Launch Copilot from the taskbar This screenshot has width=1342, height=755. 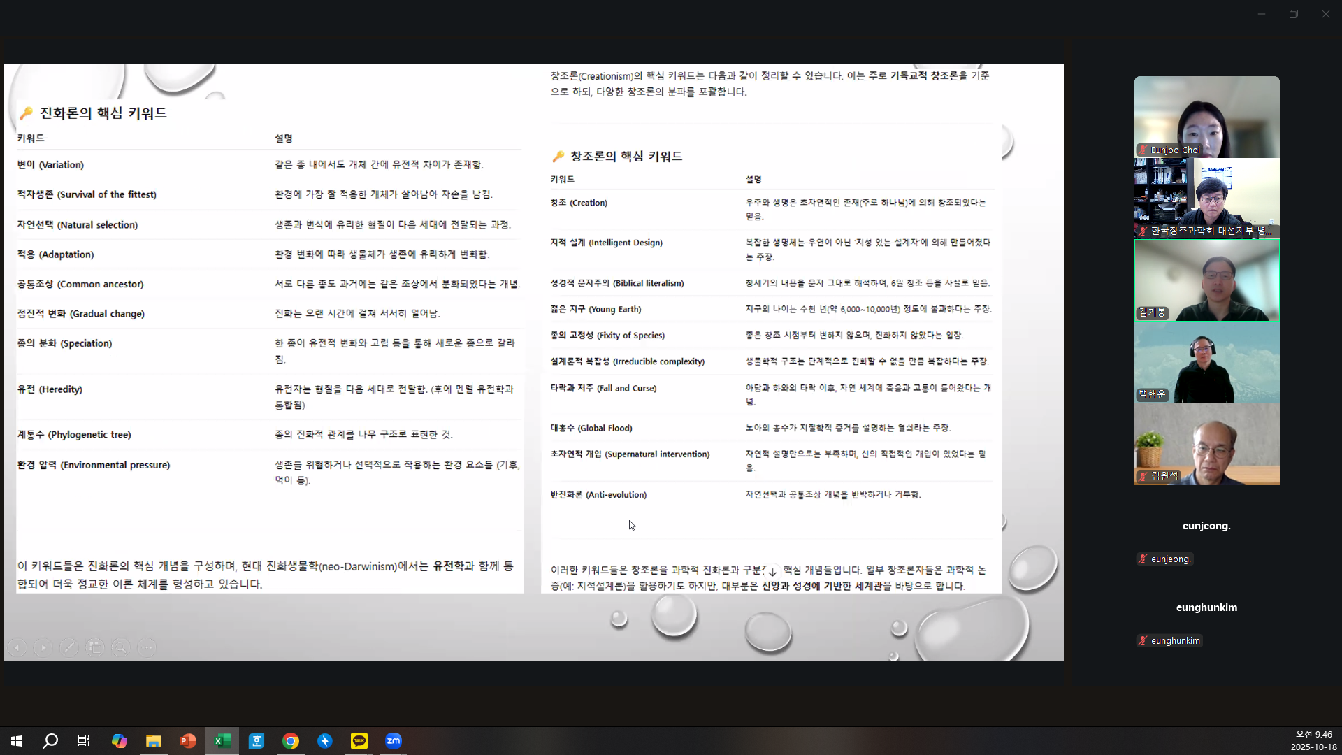pos(120,741)
